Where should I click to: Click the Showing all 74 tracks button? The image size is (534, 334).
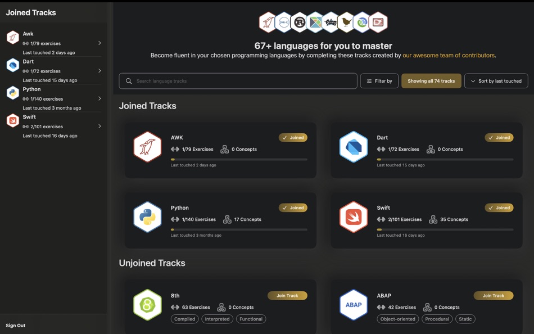click(x=431, y=81)
